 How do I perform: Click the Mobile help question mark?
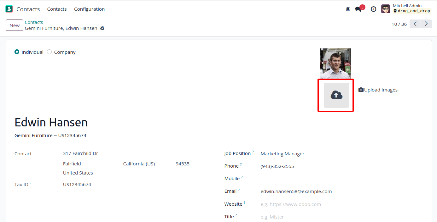coord(242,177)
